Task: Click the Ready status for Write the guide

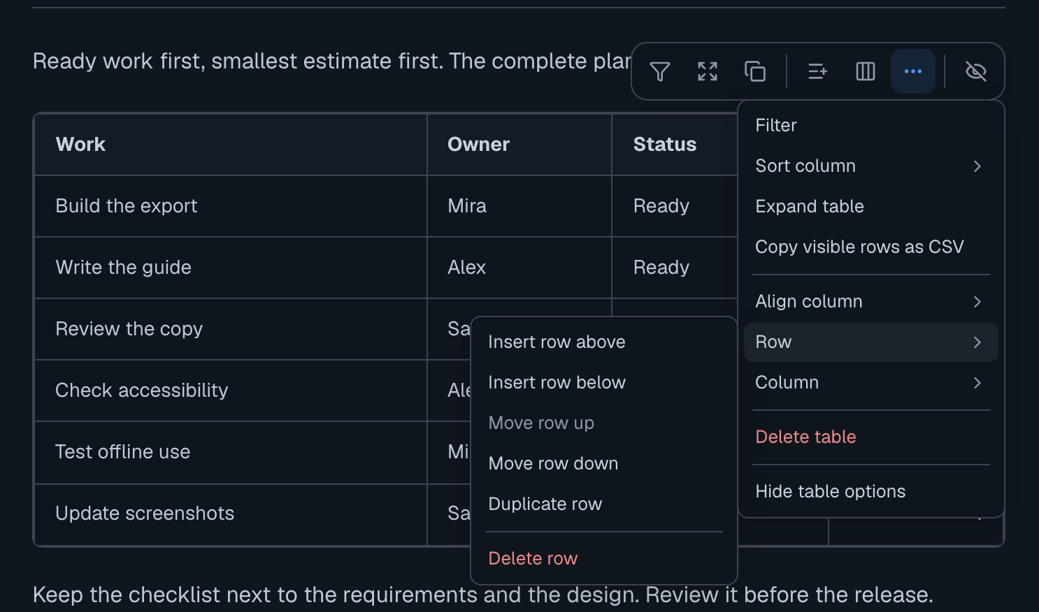Action: point(675,268)
